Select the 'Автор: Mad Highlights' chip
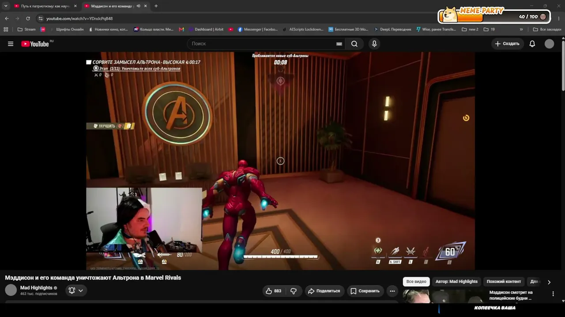The width and height of the screenshot is (565, 317). 456,282
